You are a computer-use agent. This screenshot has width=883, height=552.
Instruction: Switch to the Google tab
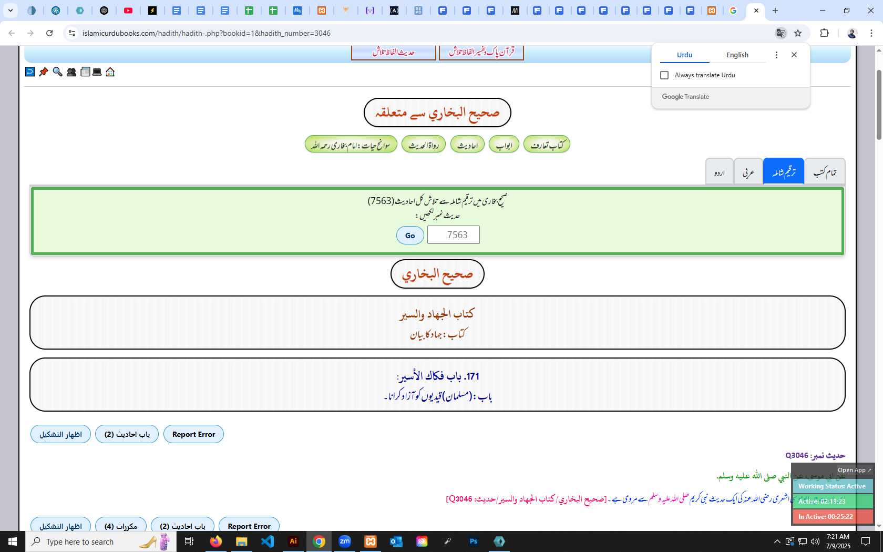coord(733,11)
